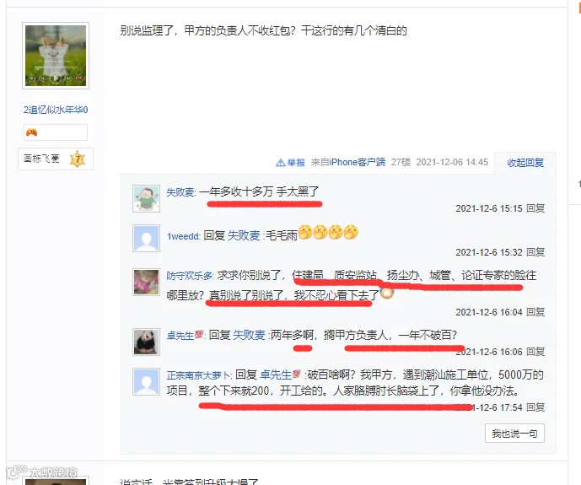This screenshot has width=581, height=485.
Task: Click 失败麦 commenter avatar image
Action: click(x=147, y=198)
